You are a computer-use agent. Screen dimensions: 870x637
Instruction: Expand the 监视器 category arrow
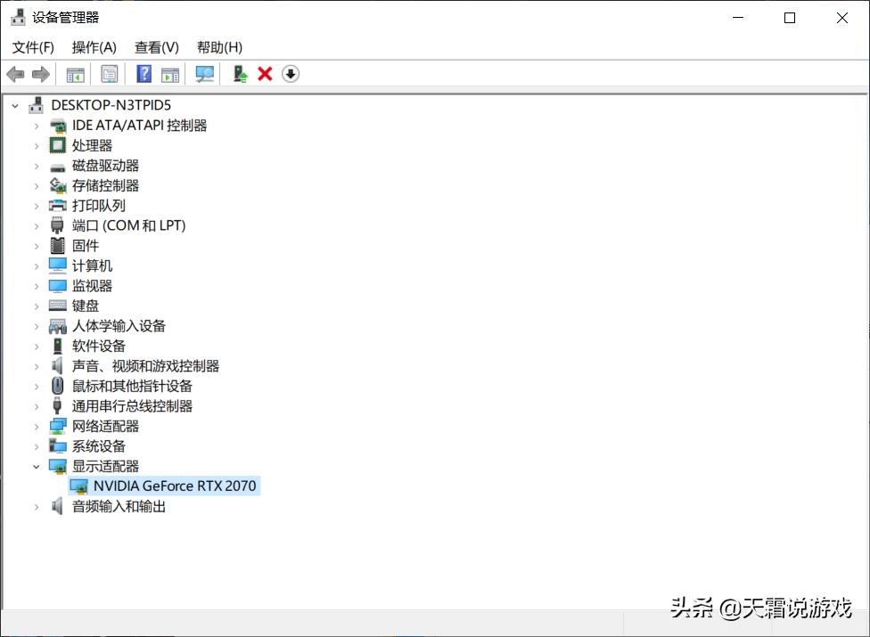point(37,286)
